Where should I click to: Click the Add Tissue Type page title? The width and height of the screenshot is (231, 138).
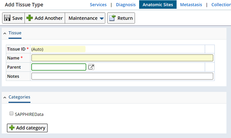(24, 5)
